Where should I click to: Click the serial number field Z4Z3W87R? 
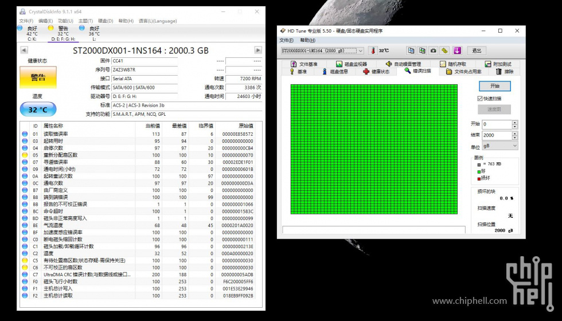[145, 70]
